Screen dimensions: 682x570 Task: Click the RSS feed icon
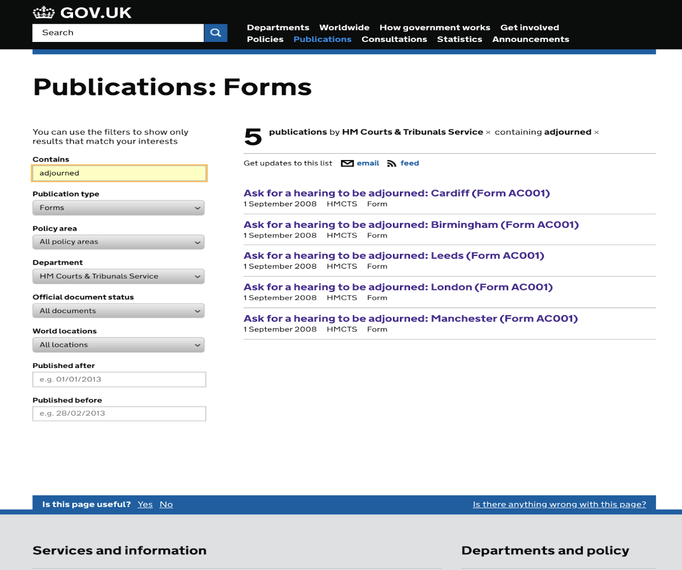[x=392, y=163]
